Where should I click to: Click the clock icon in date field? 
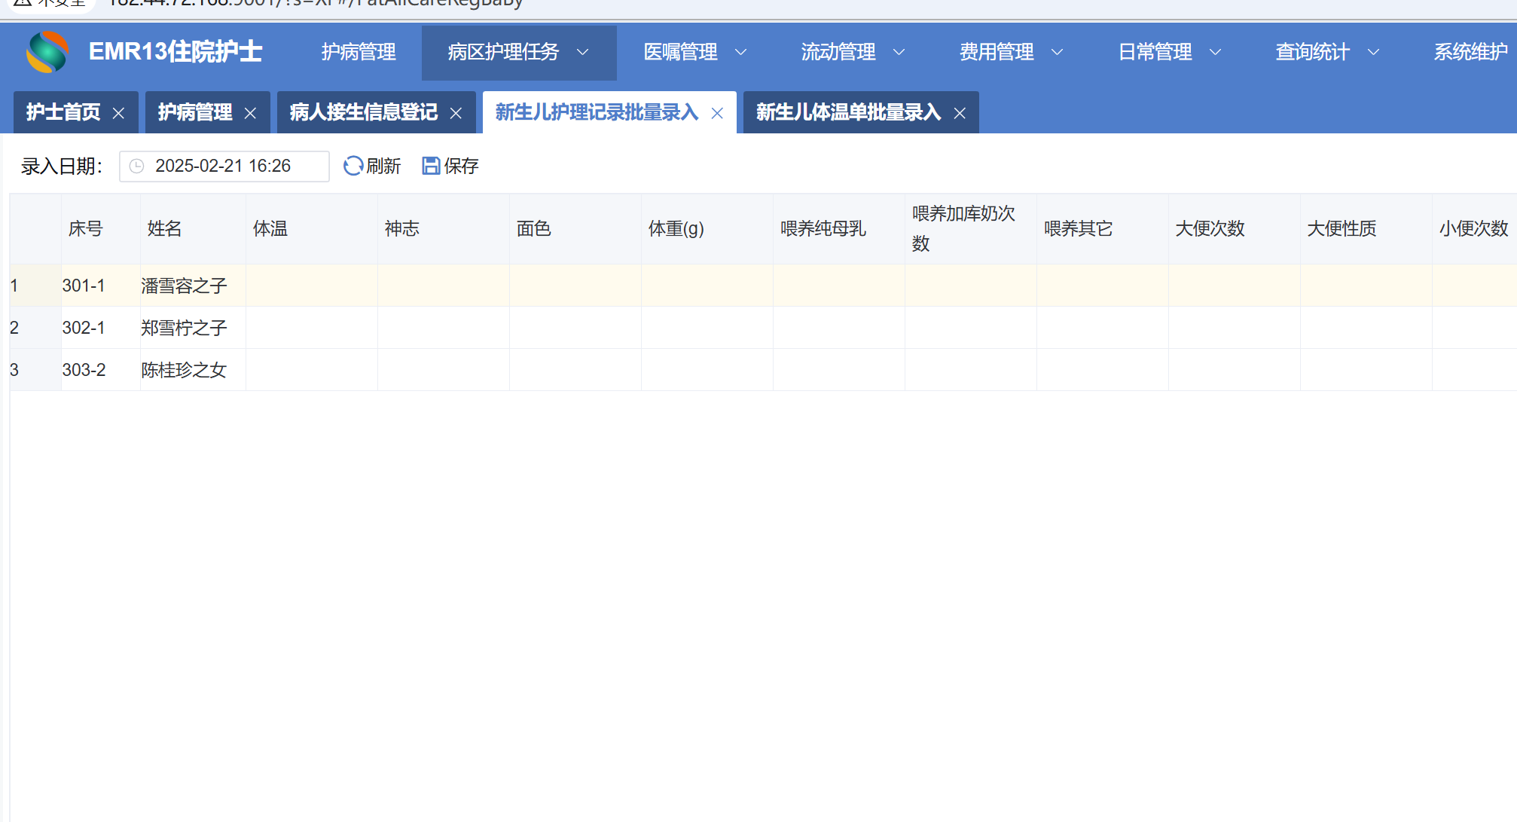(x=136, y=166)
